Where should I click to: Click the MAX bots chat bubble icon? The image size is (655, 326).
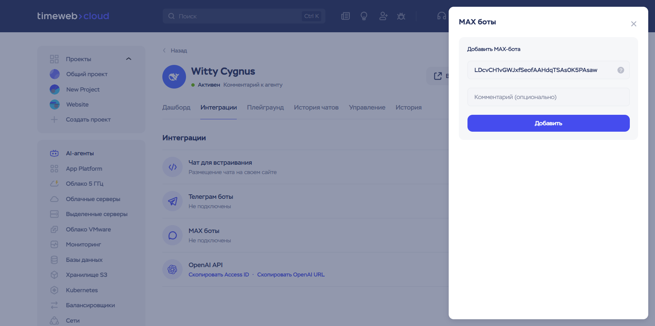(x=172, y=236)
